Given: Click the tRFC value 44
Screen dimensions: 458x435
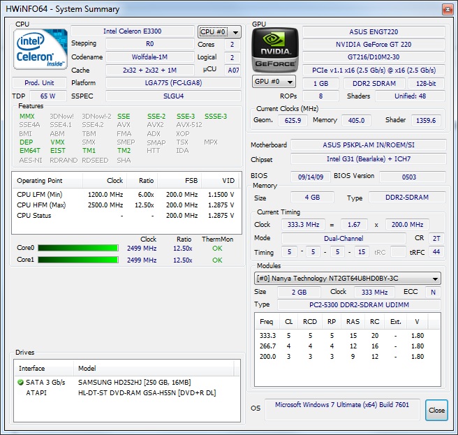Looking at the screenshot, I should click(x=436, y=252).
